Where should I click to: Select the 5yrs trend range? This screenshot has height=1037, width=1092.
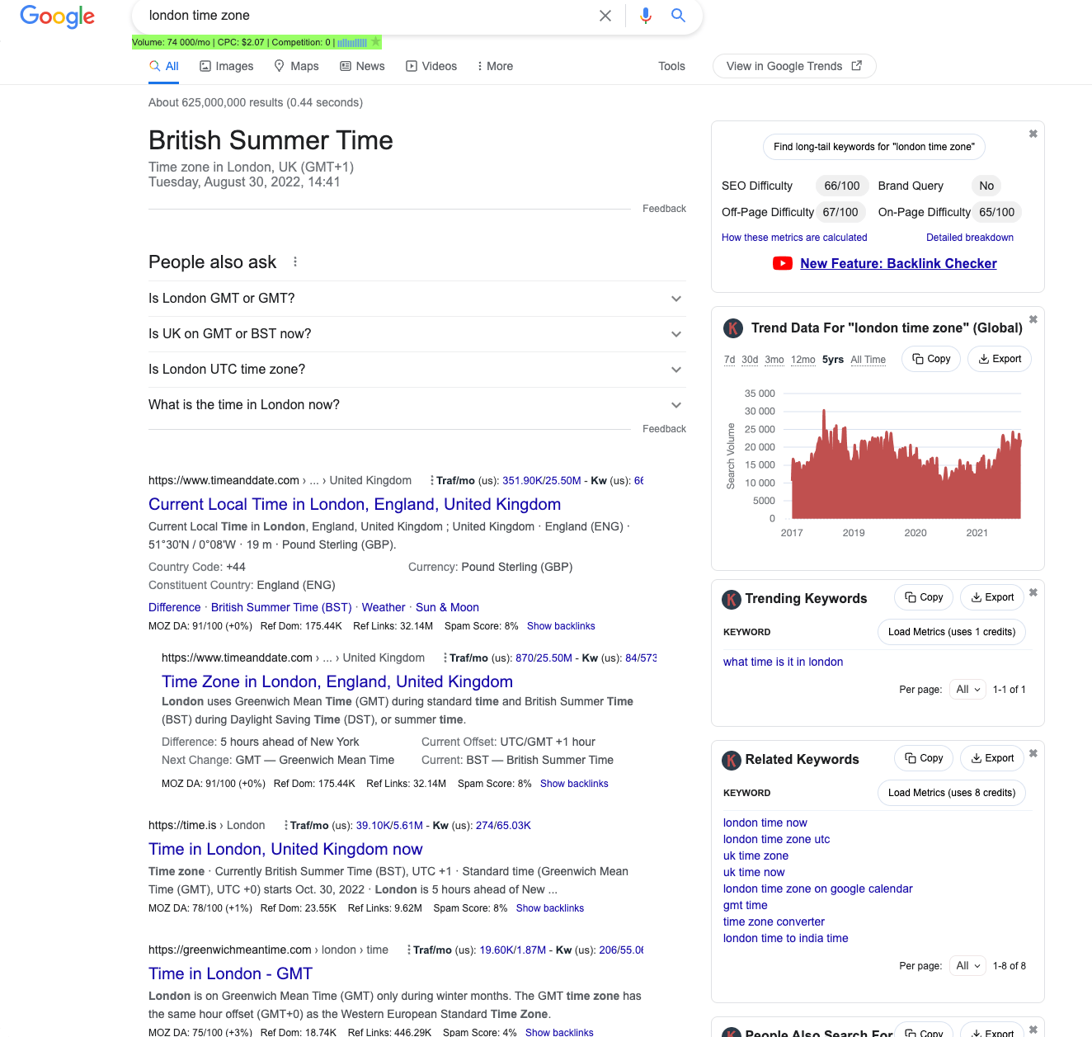tap(833, 360)
